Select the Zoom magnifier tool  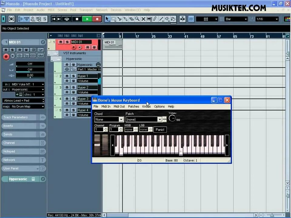[137, 19]
